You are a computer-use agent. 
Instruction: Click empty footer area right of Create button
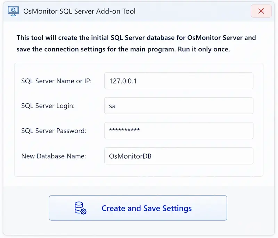[x=251, y=208]
